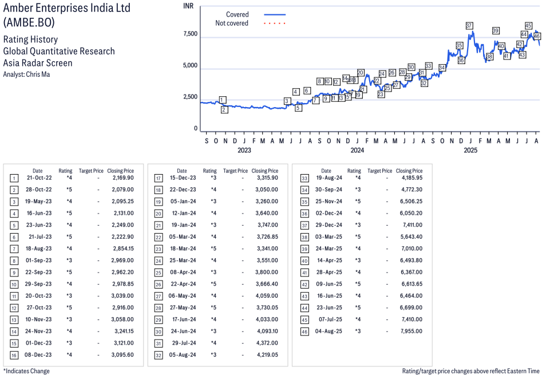Click chart marker 1 on the price line

click(x=223, y=100)
